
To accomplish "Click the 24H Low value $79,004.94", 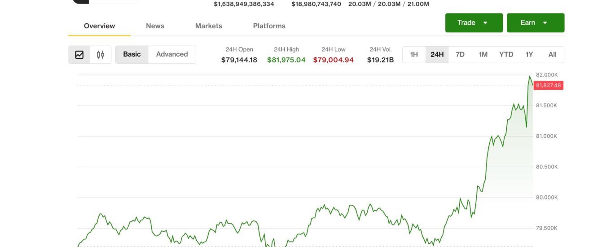I will (334, 60).
